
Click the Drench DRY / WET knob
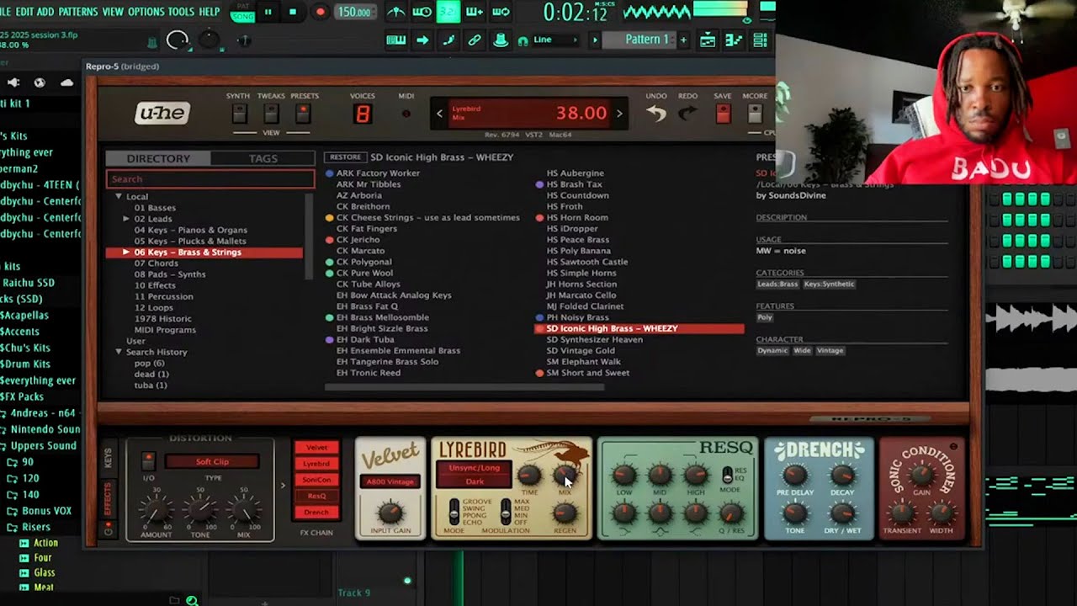click(x=842, y=513)
